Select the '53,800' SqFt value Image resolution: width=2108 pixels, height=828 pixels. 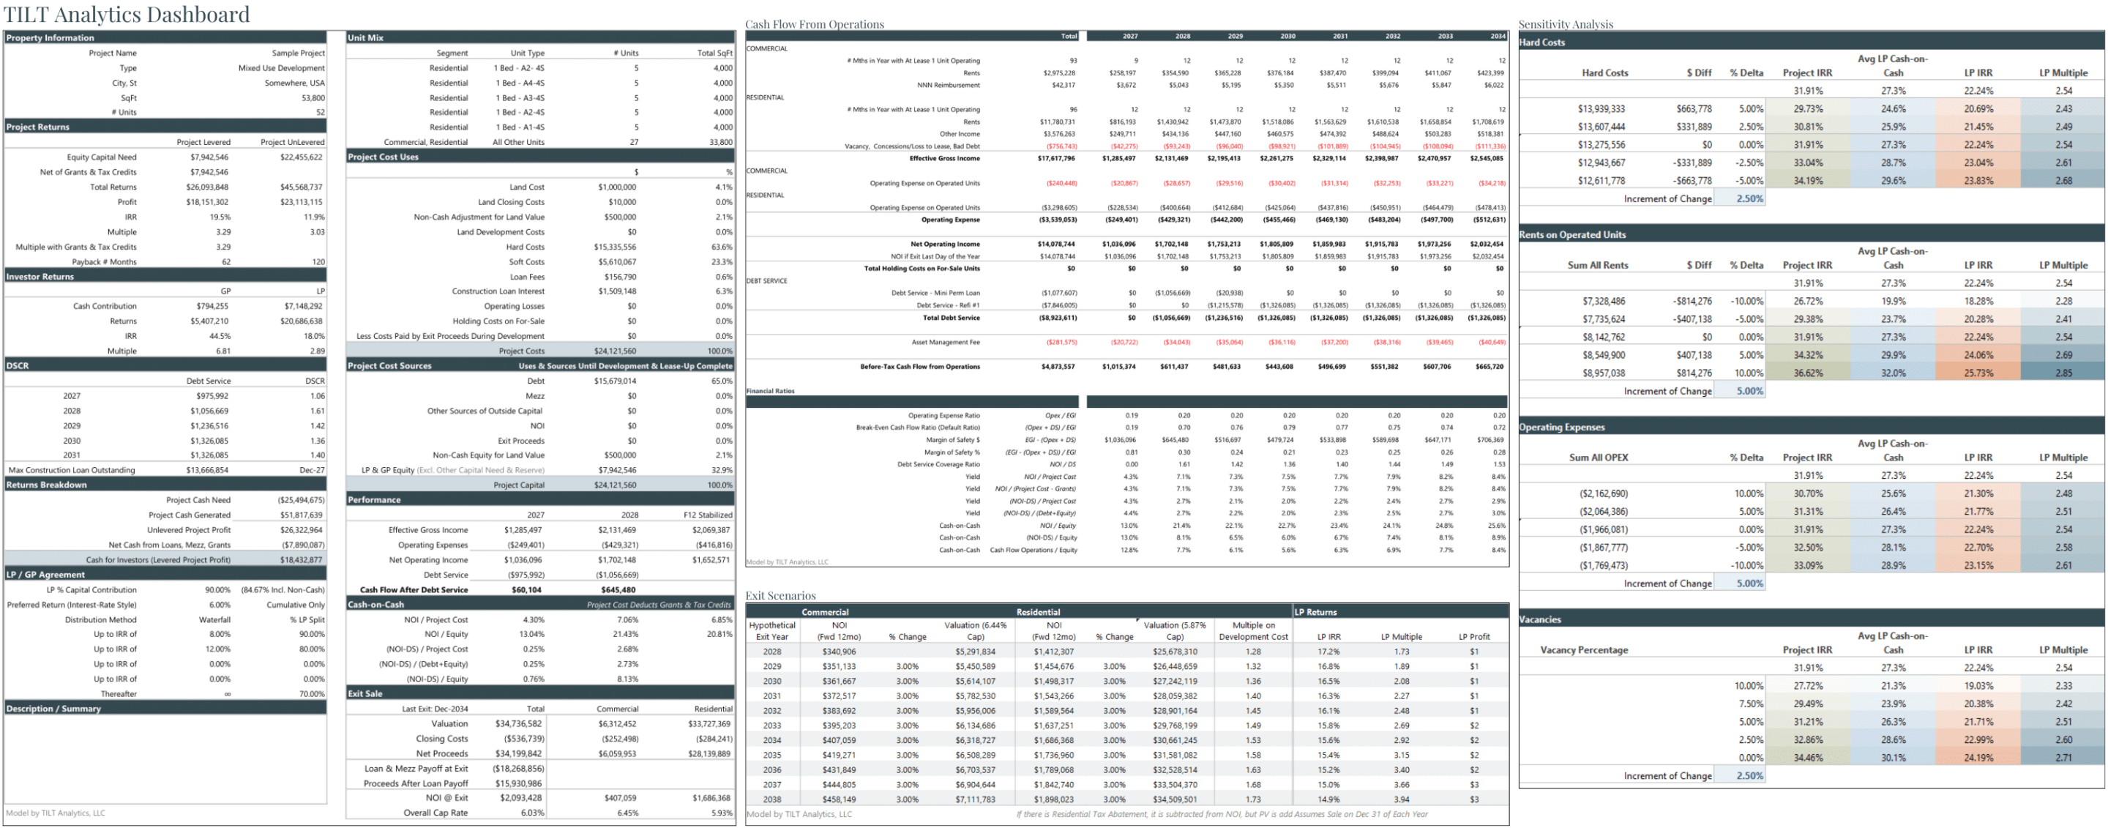pyautogui.click(x=313, y=97)
